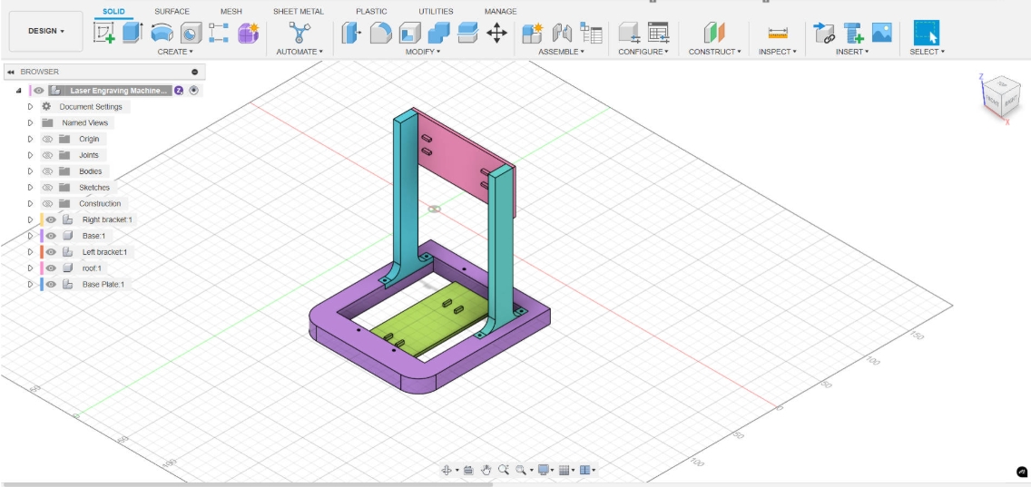The height and width of the screenshot is (487, 1031).
Task: Open the CREATE dropdown menu
Action: tap(175, 52)
